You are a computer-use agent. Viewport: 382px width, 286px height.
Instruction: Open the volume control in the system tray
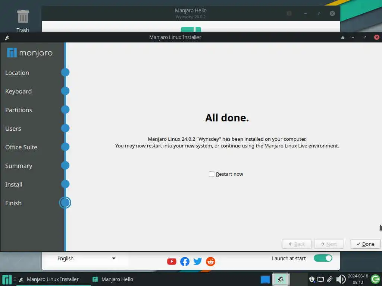click(x=341, y=279)
